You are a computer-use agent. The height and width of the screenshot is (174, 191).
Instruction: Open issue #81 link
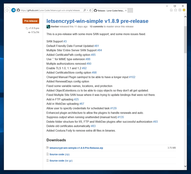pos(97,46)
